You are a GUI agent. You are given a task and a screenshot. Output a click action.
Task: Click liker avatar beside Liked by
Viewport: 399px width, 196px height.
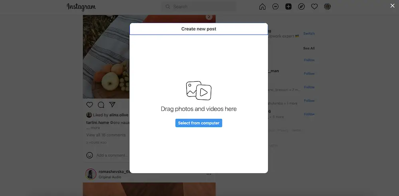point(89,115)
